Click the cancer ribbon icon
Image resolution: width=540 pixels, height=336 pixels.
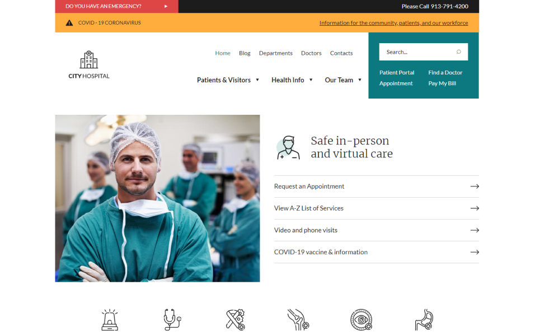coord(235,320)
